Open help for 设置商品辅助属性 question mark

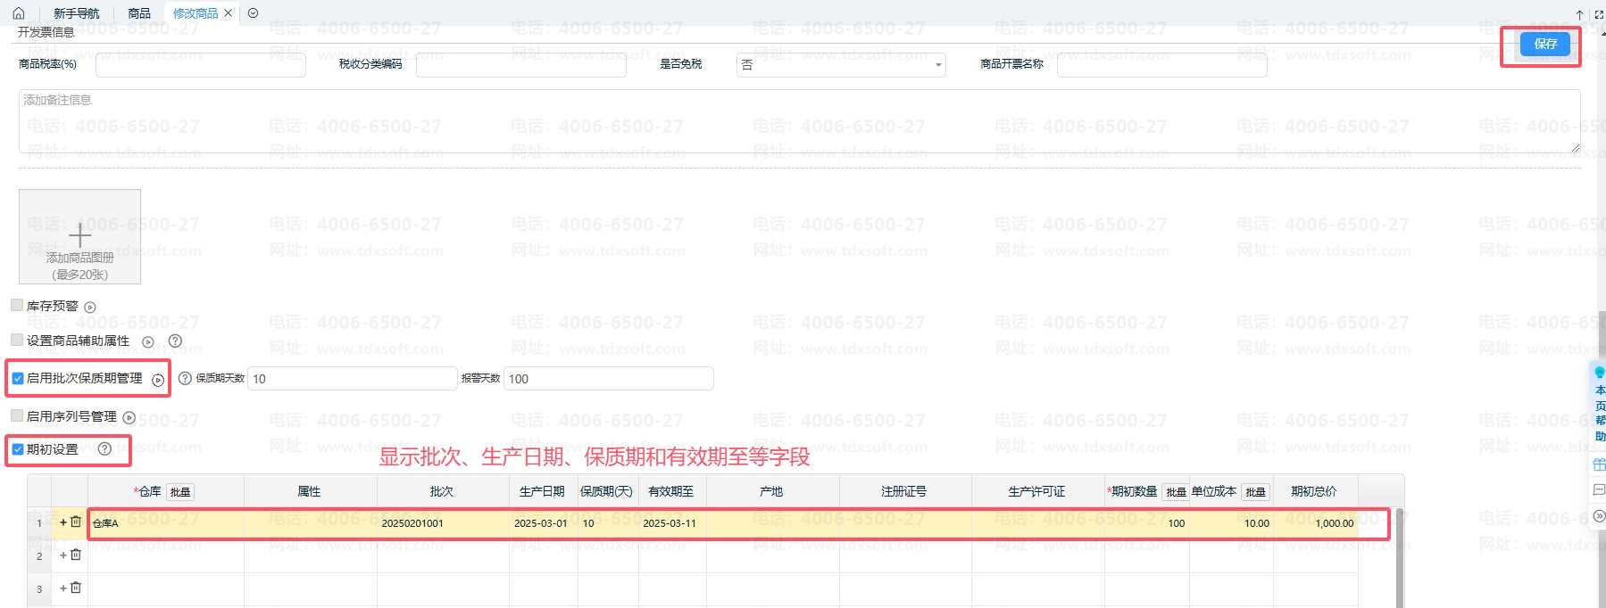pyautogui.click(x=175, y=341)
